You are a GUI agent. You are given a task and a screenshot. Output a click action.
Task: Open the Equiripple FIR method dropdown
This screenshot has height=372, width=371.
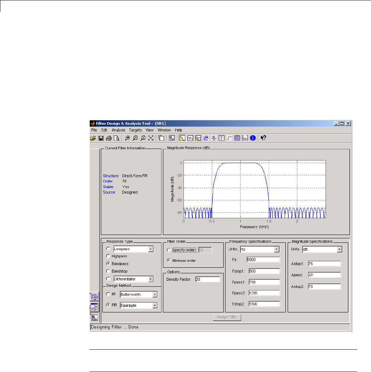(155, 305)
